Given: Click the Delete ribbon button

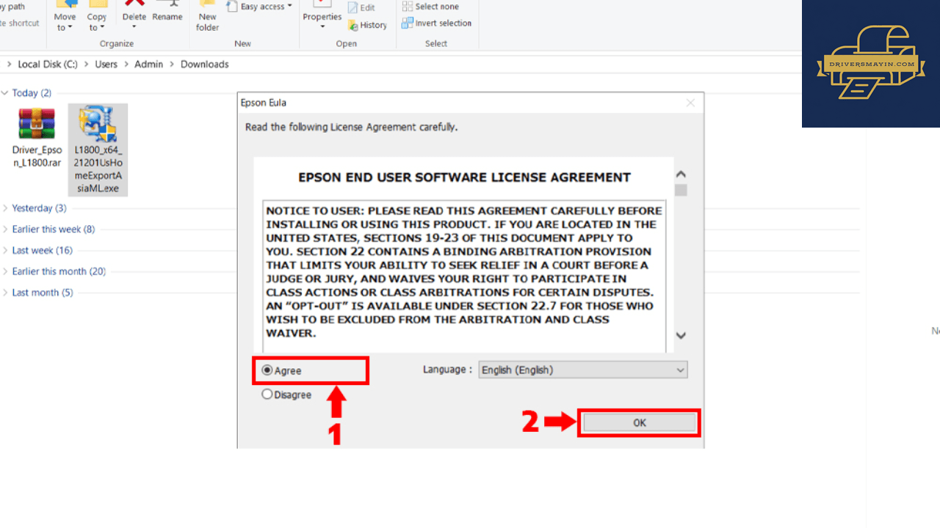Looking at the screenshot, I should click(x=134, y=13).
